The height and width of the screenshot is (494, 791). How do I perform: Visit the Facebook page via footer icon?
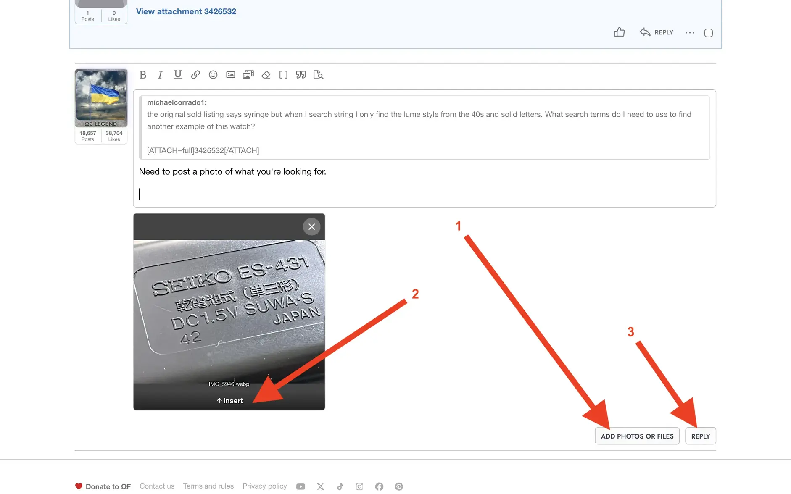click(x=379, y=486)
